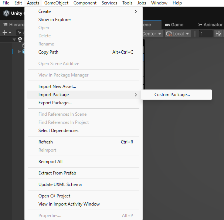
Task: Select View in Import Activity Window
Action: coord(84,204)
